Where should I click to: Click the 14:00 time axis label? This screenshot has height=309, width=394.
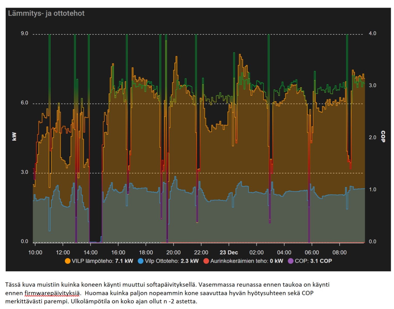(91, 252)
